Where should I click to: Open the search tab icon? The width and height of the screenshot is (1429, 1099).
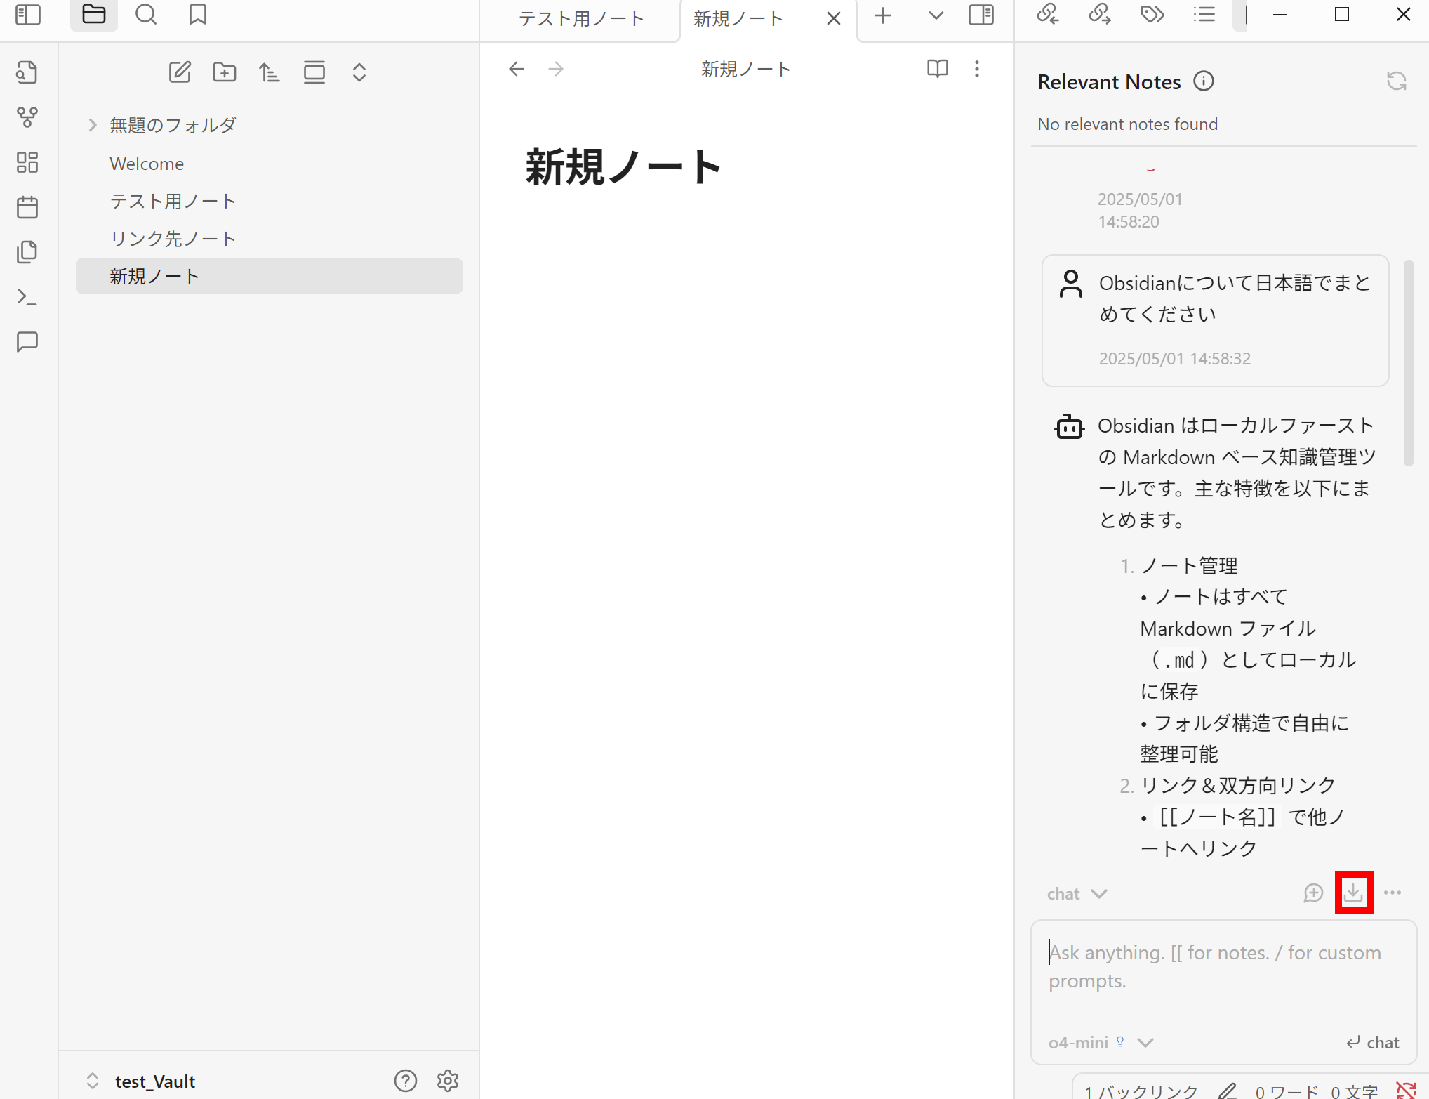pos(146,15)
